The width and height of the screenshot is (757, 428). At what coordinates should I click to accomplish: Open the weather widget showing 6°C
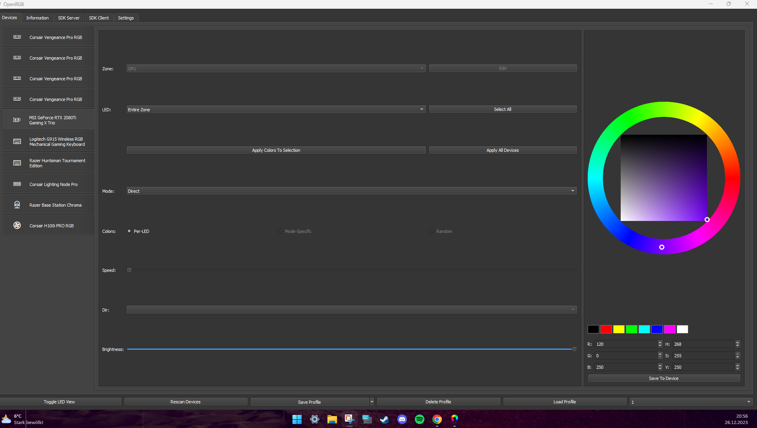(x=22, y=419)
